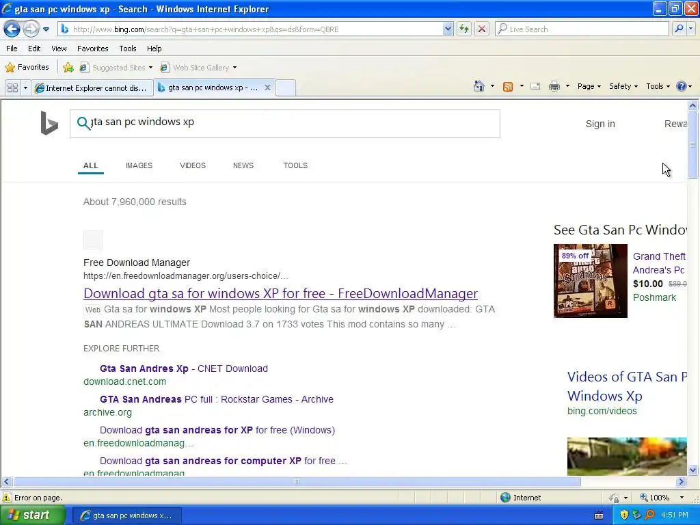700x525 pixels.
Task: Open the Poshmark seller link
Action: tap(654, 298)
